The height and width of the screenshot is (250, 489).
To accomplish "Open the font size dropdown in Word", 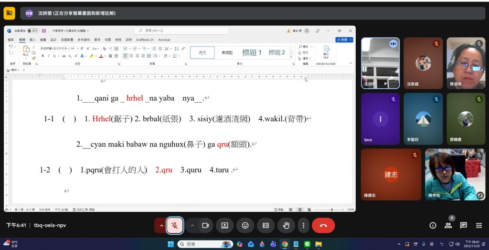I will 77,49.
